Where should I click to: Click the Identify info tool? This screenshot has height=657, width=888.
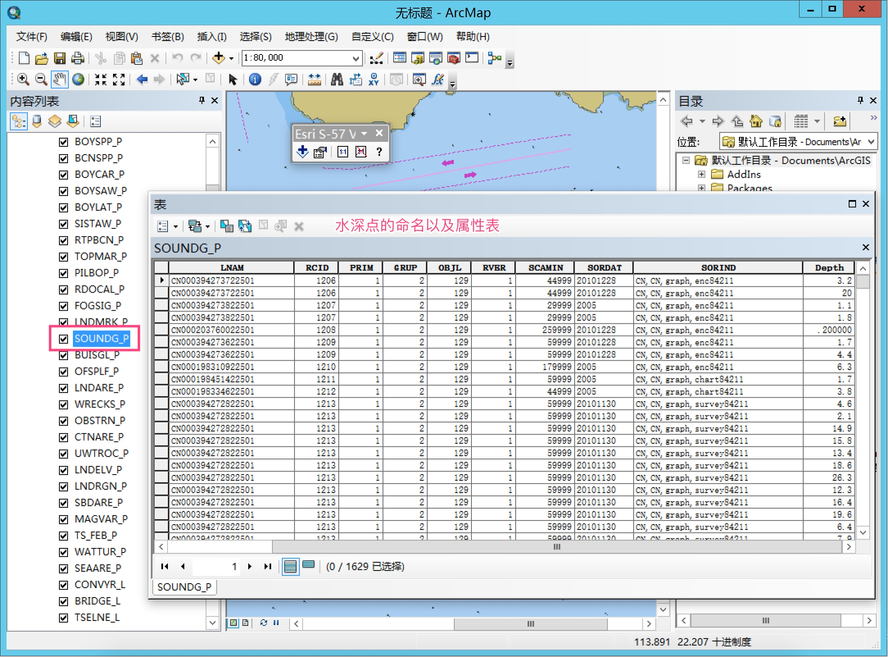(255, 79)
